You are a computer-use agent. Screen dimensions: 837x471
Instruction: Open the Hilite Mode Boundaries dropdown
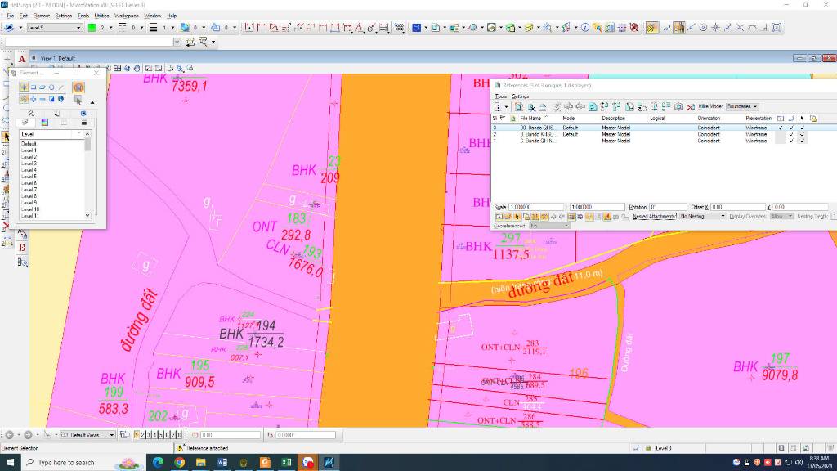point(742,106)
